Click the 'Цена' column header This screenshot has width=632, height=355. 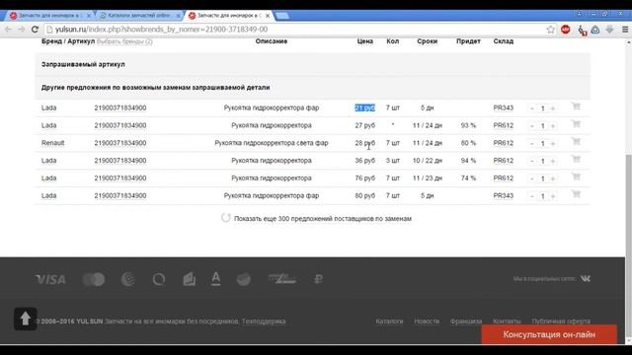tap(364, 41)
